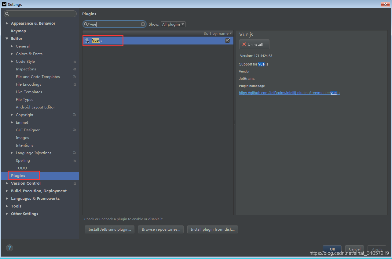Click the magnifier icon in the plugin search box
Viewport: 392px width, 259px height.
86,24
